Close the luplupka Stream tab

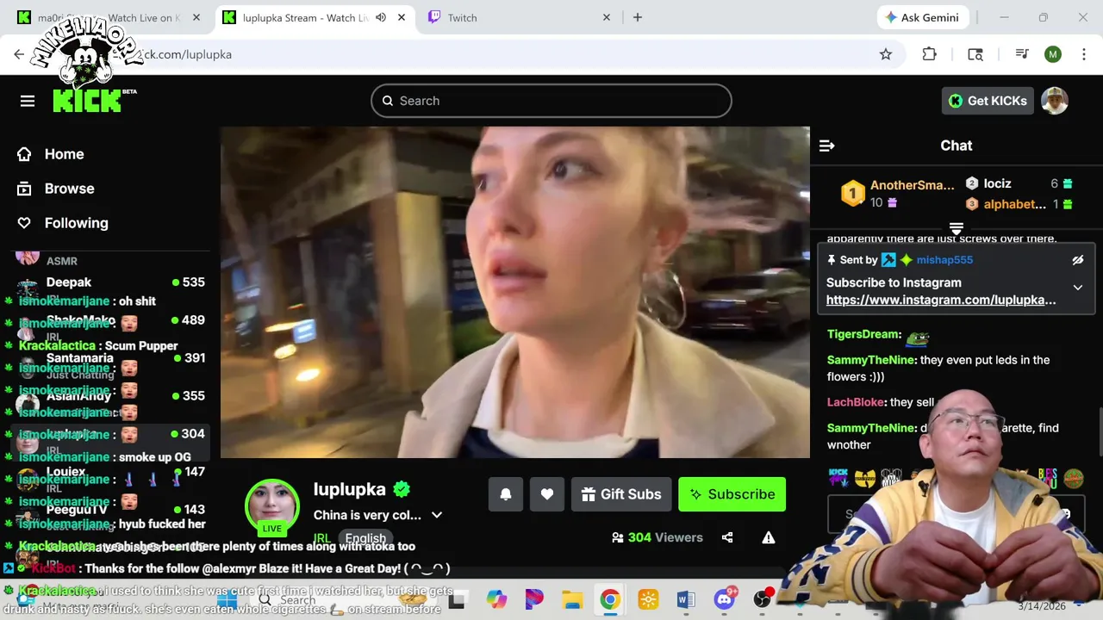[x=402, y=17]
